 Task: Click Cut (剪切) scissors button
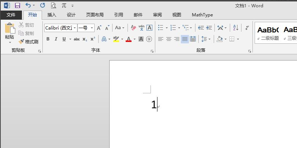pyautogui.click(x=26, y=25)
